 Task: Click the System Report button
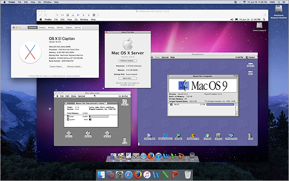tap(57, 67)
